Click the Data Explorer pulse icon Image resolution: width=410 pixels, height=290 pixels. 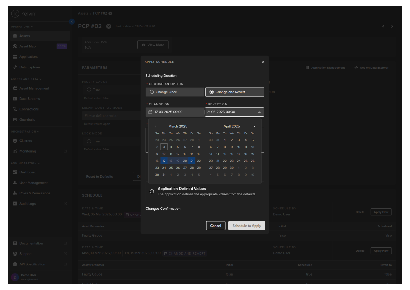pyautogui.click(x=15, y=67)
